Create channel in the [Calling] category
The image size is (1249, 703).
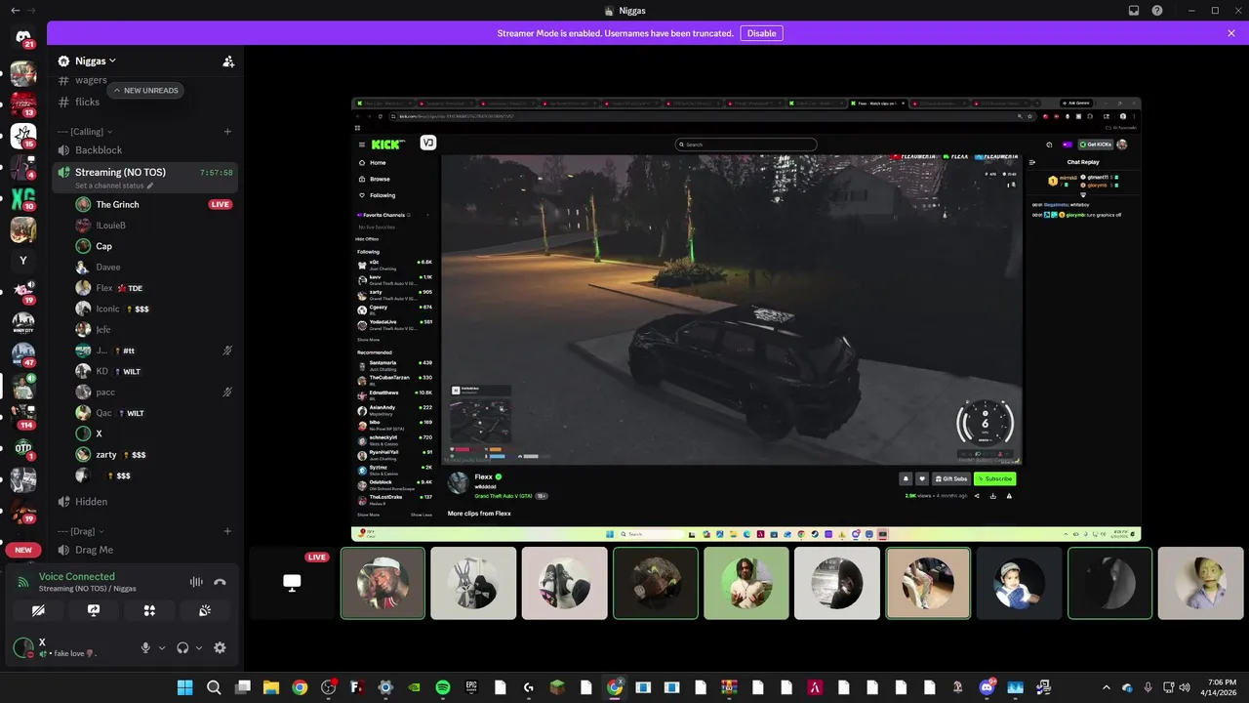[227, 132]
